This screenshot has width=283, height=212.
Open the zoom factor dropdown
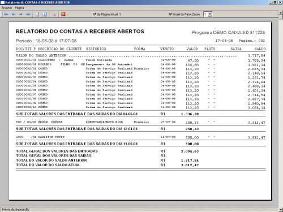(210, 14)
